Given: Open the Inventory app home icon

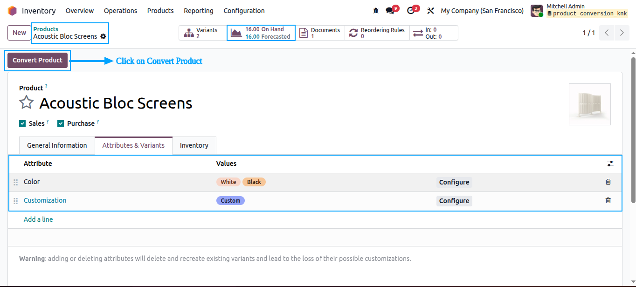Looking at the screenshot, I should pyautogui.click(x=12, y=10).
